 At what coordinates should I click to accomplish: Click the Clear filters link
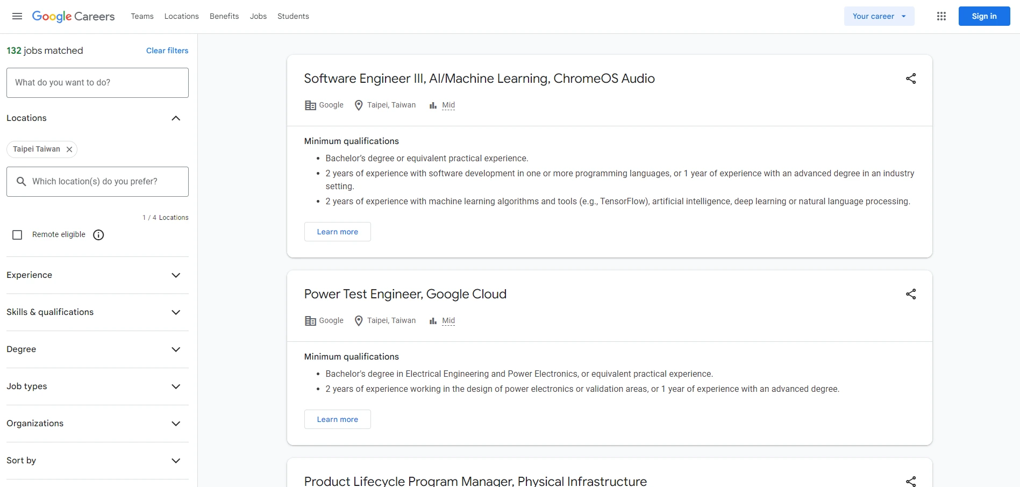coord(167,51)
